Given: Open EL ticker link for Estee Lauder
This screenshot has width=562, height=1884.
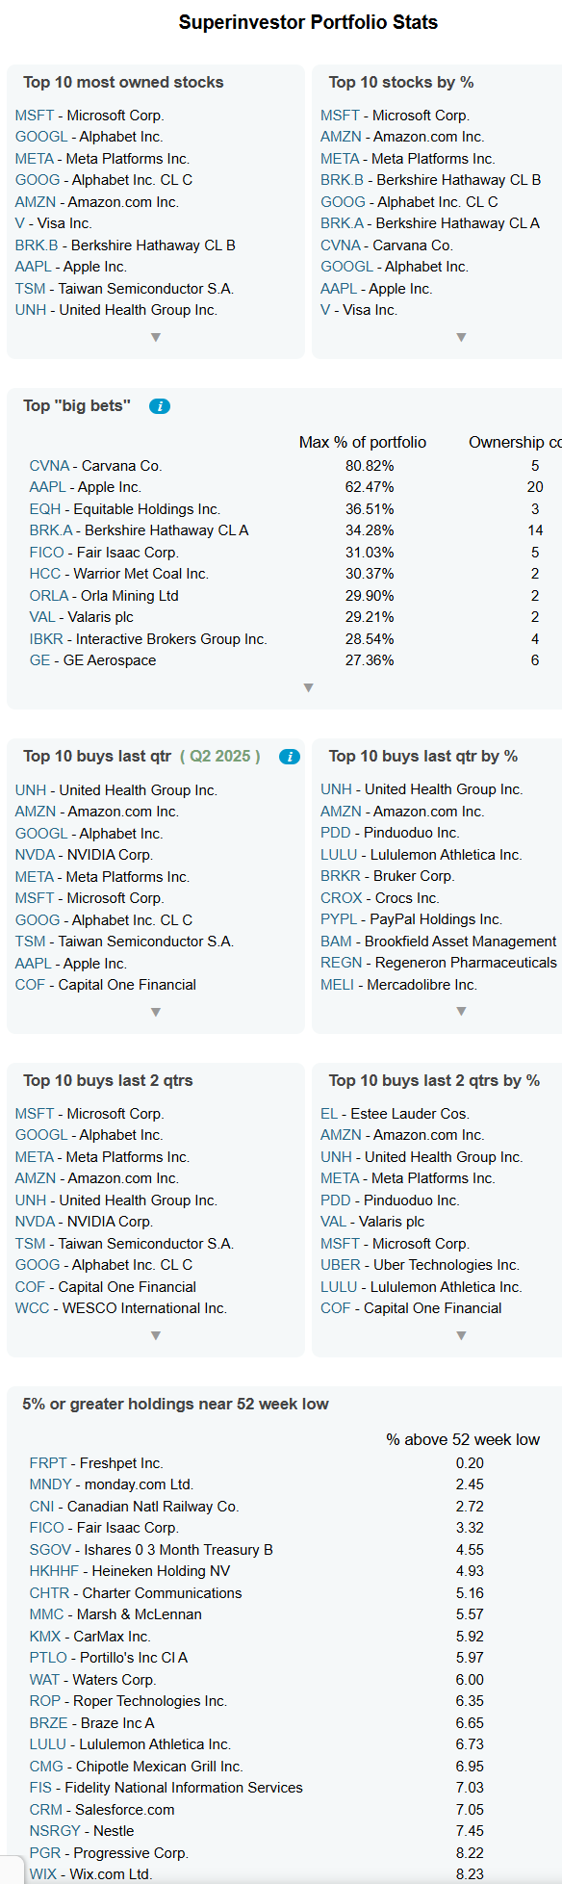Looking at the screenshot, I should click(x=329, y=1114).
